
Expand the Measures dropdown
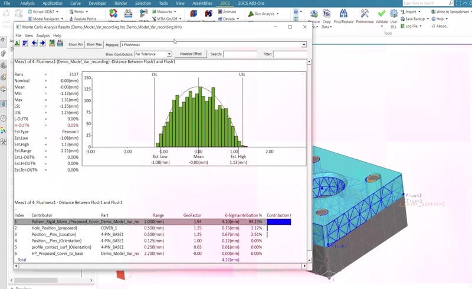pyautogui.click(x=175, y=11)
